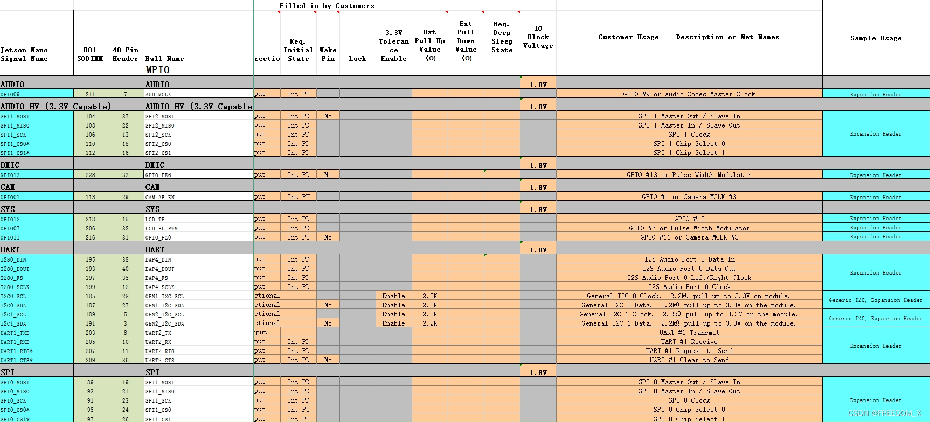This screenshot has width=930, height=422.
Task: Select the 'GEN1_I2C_SDA' ball name cell
Action: coord(199,305)
